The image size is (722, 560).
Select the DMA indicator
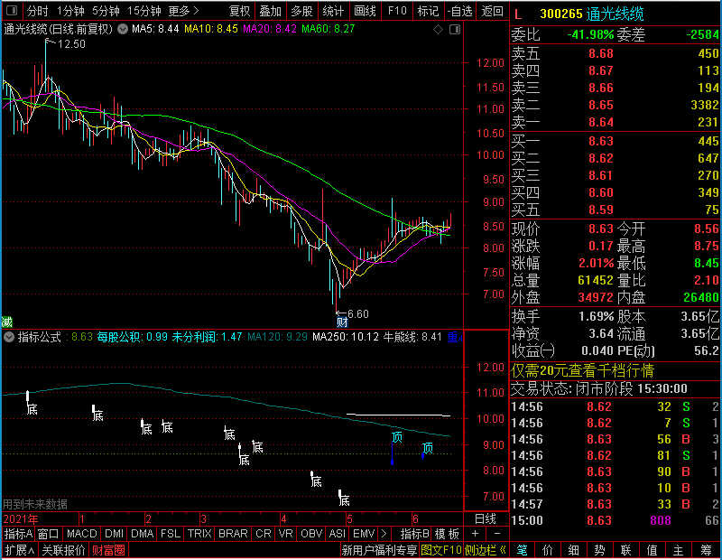(x=143, y=534)
